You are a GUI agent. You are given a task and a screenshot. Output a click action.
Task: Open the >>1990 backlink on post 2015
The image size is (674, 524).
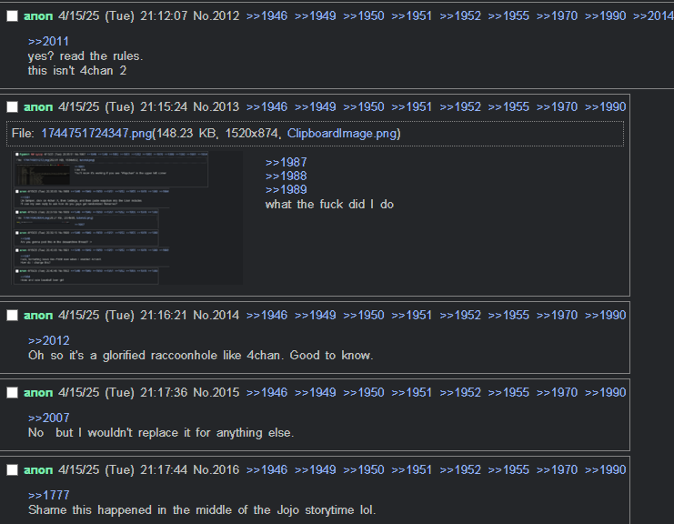606,392
